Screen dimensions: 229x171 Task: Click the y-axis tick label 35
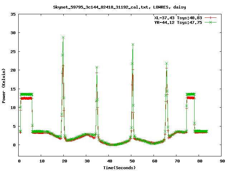click(x=13, y=14)
